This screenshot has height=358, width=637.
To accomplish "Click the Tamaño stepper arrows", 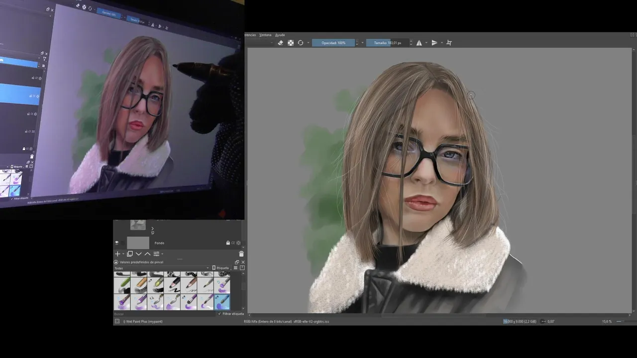I will (x=411, y=43).
